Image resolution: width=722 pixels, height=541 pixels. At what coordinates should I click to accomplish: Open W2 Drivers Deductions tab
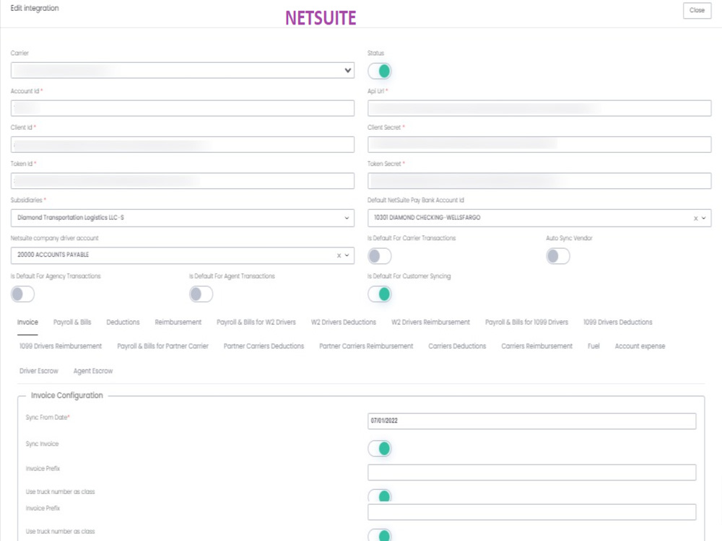[344, 322]
